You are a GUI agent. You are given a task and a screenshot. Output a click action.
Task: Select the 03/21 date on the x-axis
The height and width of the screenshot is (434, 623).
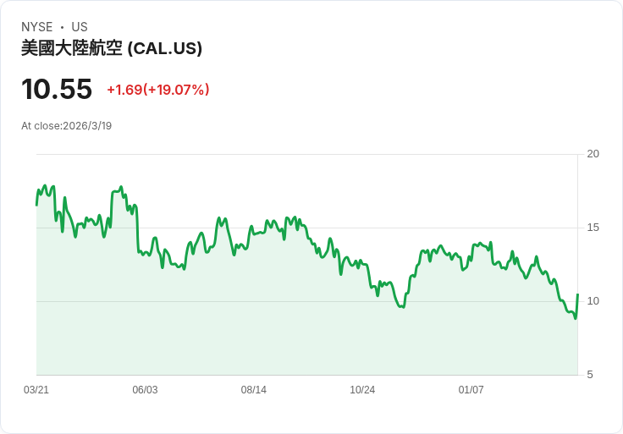36,390
